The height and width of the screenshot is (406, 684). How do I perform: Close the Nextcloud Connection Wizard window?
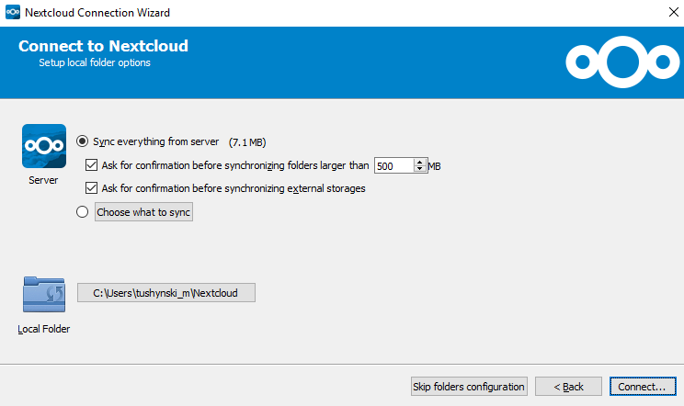click(x=663, y=13)
